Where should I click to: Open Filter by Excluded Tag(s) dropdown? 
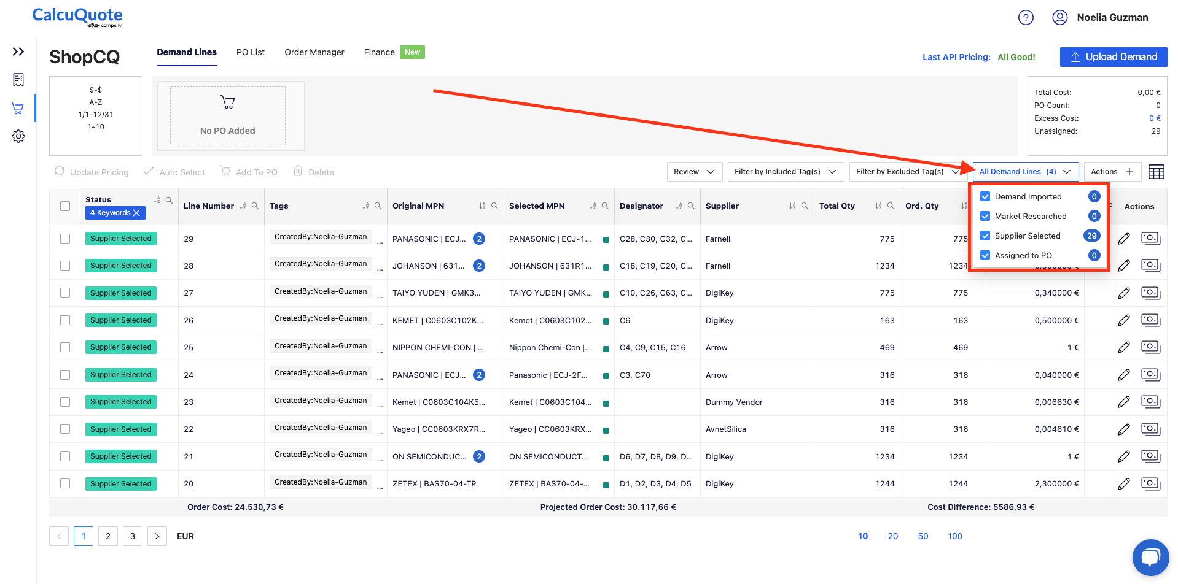coord(908,172)
